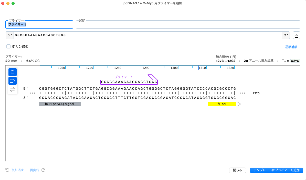Open the 逆相補鎖 link
The width and height of the screenshot is (306, 180).
tap(291, 47)
